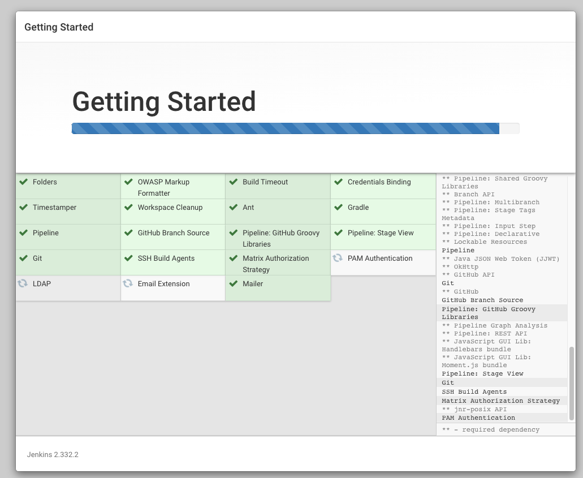Click 'jnr-posix API' log entry
The width and height of the screenshot is (583, 478).
474,409
